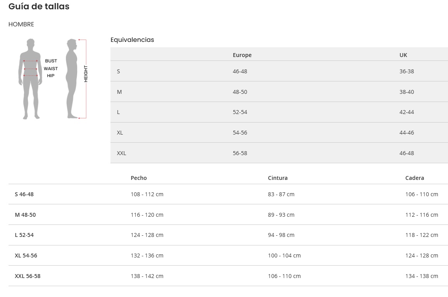Select the Pecho value 108 - 112 cm
Image resolution: width=448 pixels, height=297 pixels.
(147, 194)
